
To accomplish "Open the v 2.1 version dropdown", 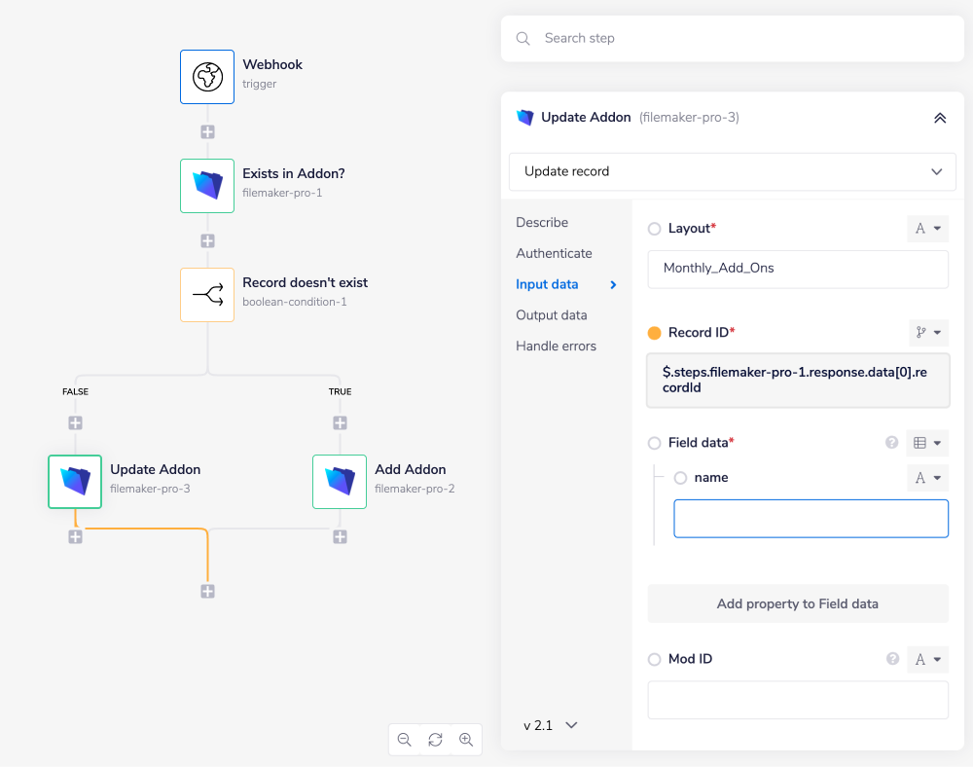I will [x=551, y=725].
